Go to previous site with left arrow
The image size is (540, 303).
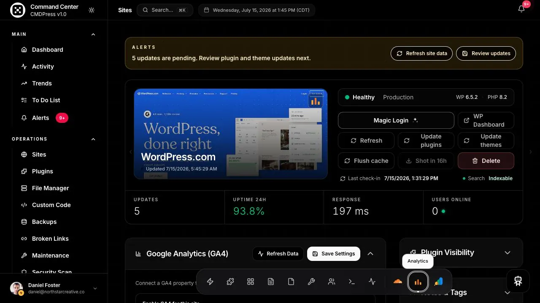130,152
